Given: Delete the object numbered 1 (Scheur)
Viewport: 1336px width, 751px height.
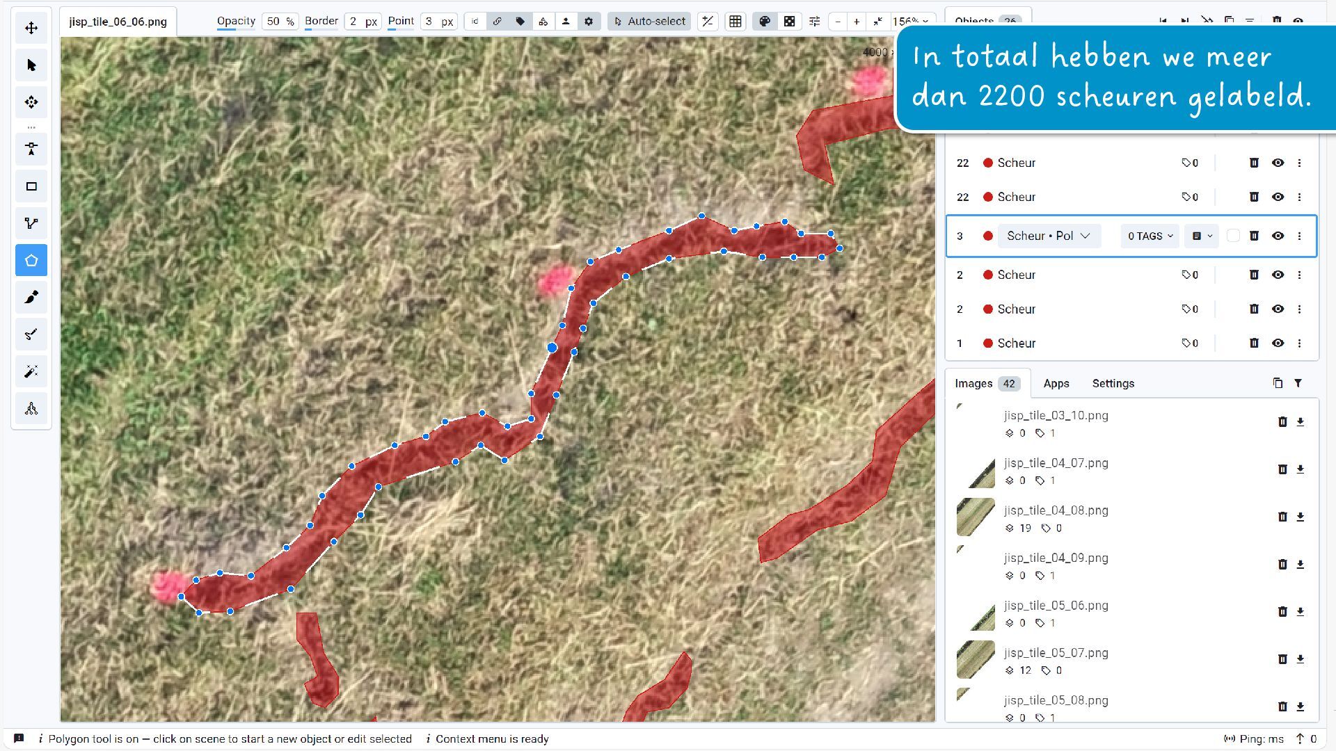Looking at the screenshot, I should pyautogui.click(x=1254, y=343).
